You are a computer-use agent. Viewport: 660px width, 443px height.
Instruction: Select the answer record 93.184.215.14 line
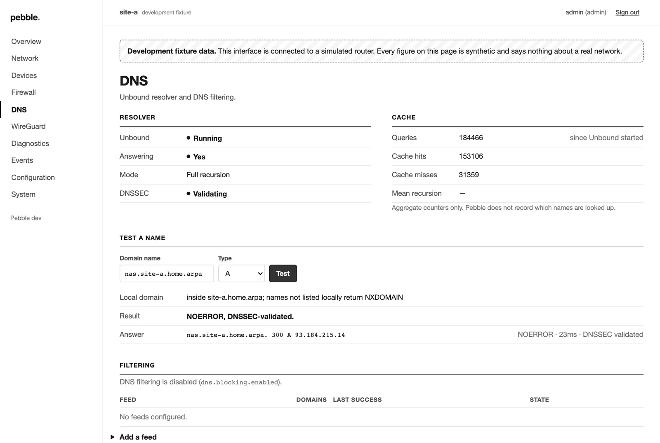(x=266, y=335)
